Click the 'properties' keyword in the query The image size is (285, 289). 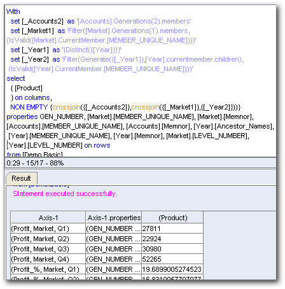22,116
